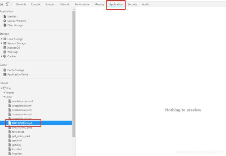Switch to the Audits tab
The height and width of the screenshot is (156, 226).
(146, 4)
